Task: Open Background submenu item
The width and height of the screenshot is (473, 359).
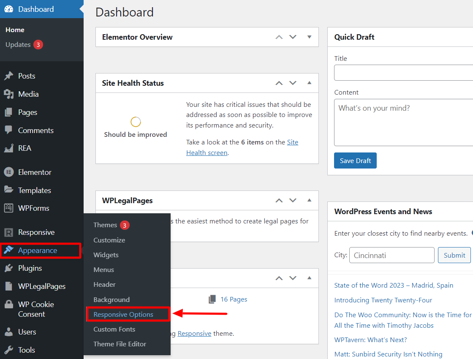Action: 111,299
